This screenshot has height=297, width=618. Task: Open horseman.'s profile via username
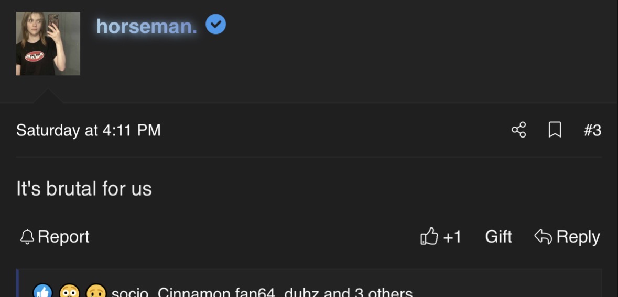pyautogui.click(x=147, y=26)
